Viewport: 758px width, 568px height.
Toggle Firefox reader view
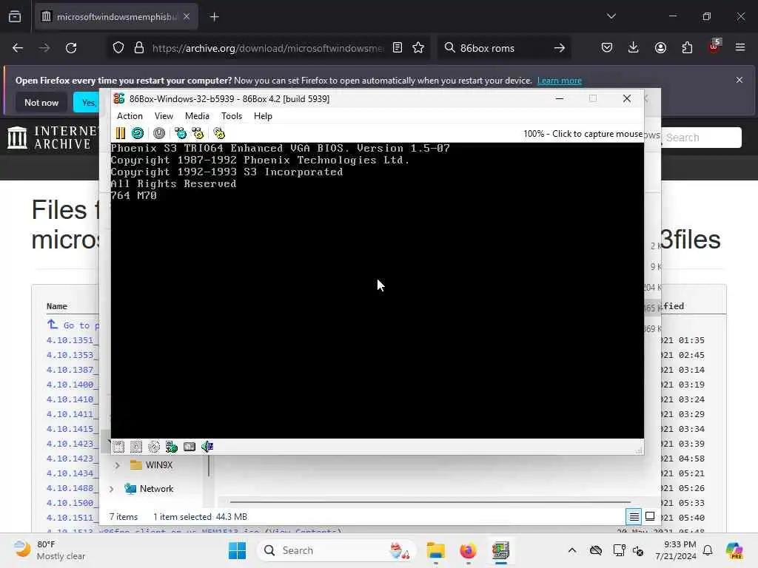tap(398, 47)
